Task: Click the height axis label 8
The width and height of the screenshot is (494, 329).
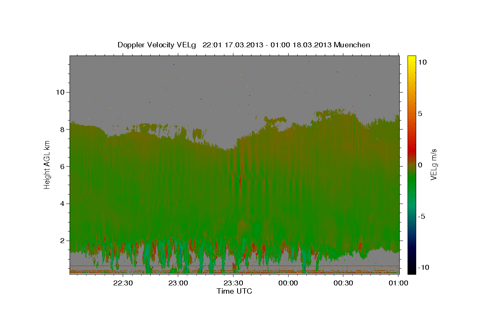Action: click(x=63, y=129)
